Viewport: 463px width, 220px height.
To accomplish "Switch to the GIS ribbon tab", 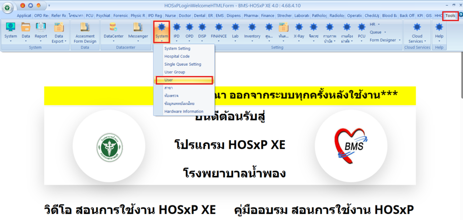I will (429, 16).
